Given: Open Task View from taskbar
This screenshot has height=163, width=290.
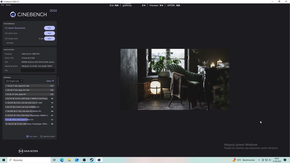Looking at the screenshot, I should [x=54, y=160].
